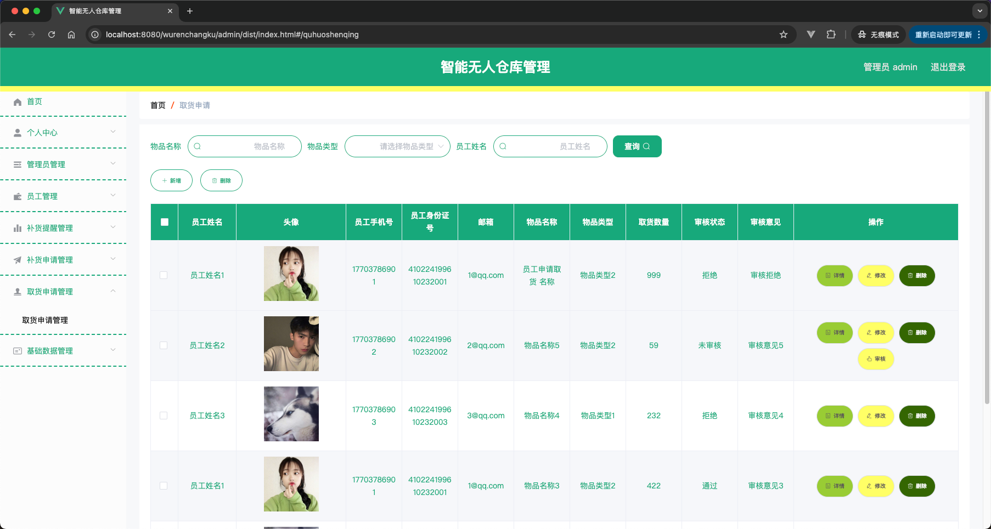Check the row for 员工姓名2

point(164,345)
